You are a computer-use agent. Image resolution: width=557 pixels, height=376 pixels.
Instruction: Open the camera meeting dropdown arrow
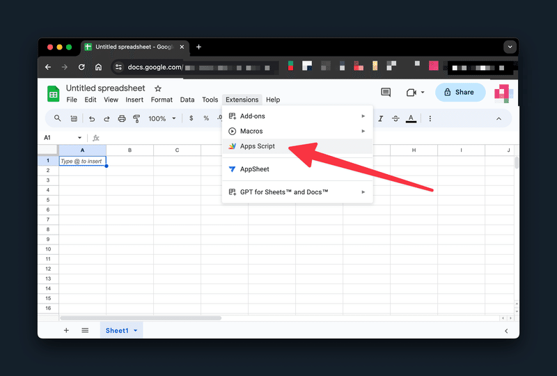coord(423,93)
